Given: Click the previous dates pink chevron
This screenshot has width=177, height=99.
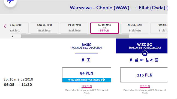Looking at the screenshot, I should click(5, 26).
